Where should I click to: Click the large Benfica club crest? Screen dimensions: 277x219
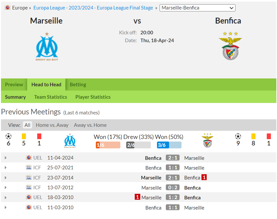(230, 46)
